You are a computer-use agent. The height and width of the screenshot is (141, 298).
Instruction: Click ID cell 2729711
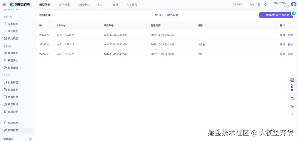click(x=44, y=45)
